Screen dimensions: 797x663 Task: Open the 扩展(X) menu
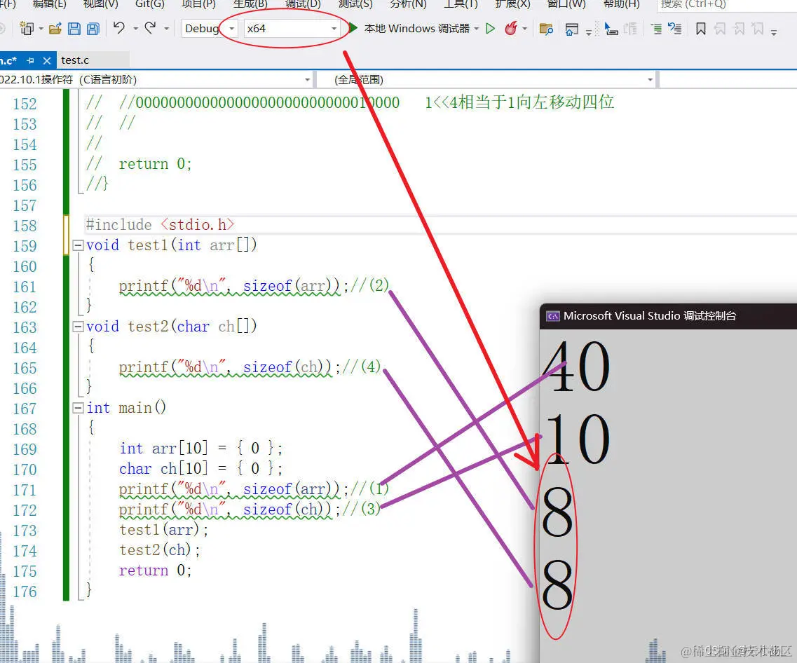pyautogui.click(x=512, y=4)
